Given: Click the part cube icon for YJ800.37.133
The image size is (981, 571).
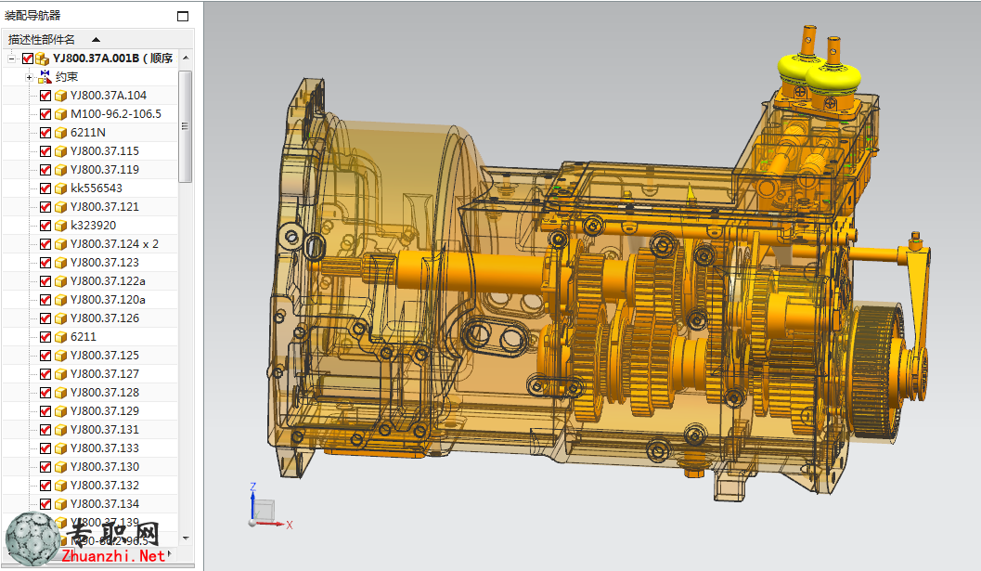Looking at the screenshot, I should click(60, 449).
